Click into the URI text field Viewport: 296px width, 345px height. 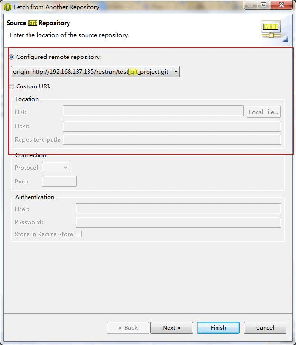click(153, 111)
